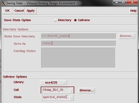Click the State field spectre_state1
This screenshot has width=139, height=103.
point(55,97)
